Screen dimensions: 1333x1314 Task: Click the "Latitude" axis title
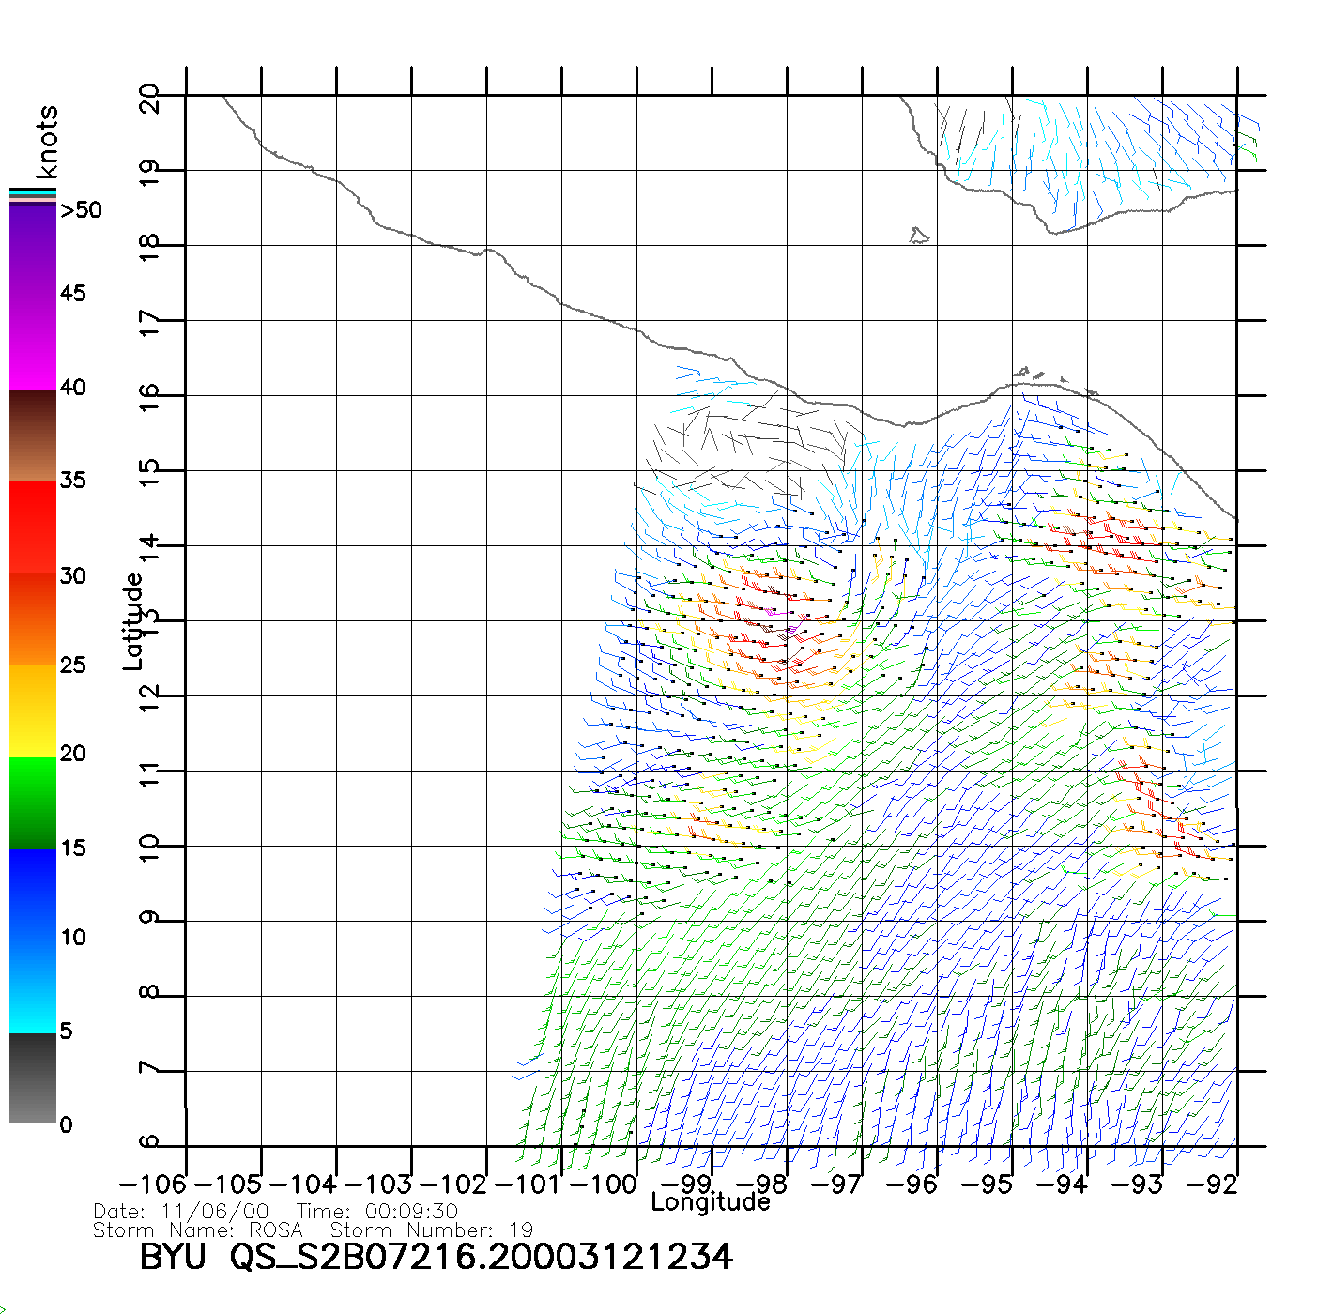coord(133,621)
